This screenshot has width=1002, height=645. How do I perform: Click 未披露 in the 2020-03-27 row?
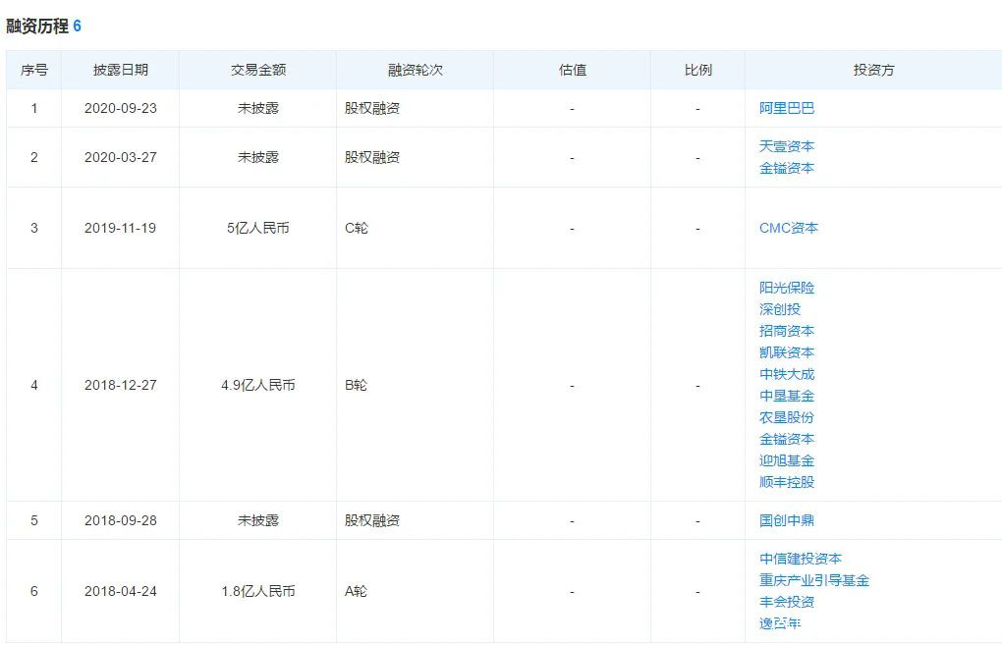click(x=258, y=158)
